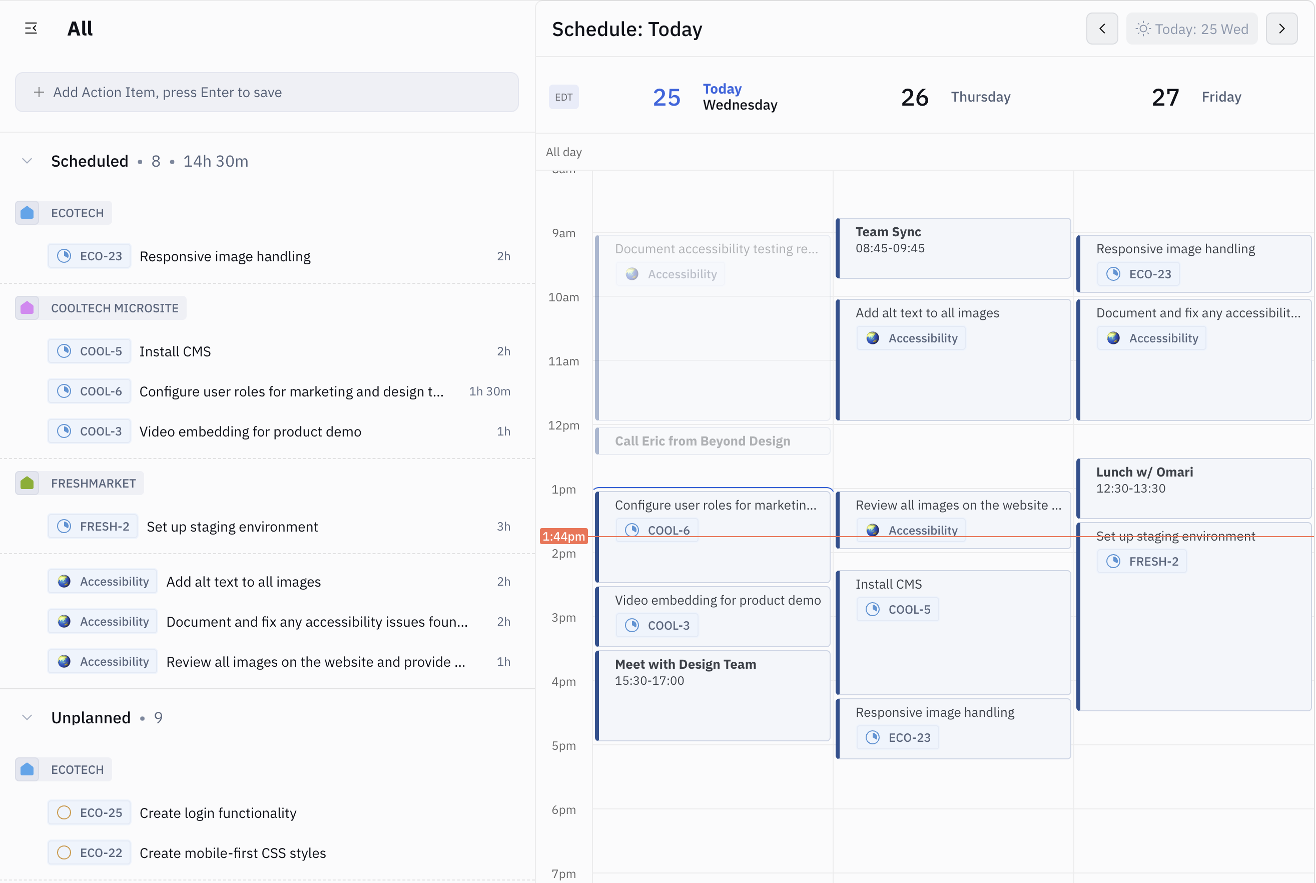This screenshot has height=883, width=1316.
Task: Collapse the Unplanned section
Action: click(27, 717)
